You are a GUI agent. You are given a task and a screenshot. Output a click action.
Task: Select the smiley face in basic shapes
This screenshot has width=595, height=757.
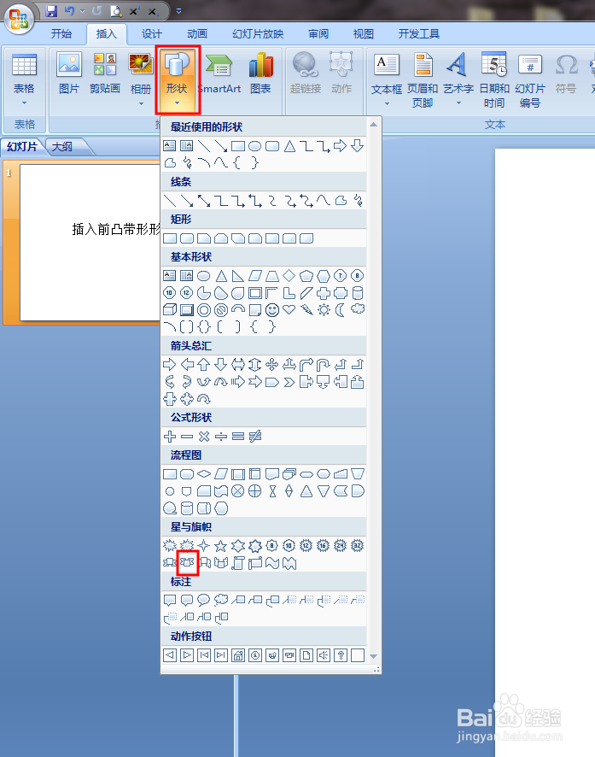coord(272,310)
